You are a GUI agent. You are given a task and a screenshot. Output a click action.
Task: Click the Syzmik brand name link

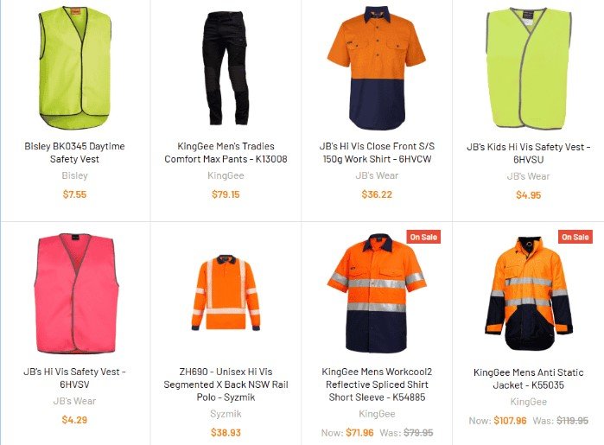coord(226,414)
